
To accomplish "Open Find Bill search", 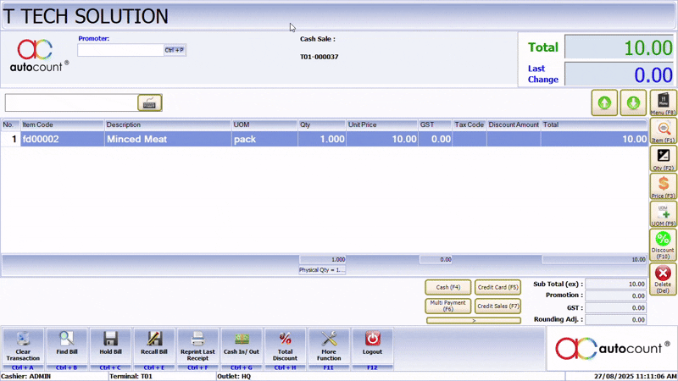I will tap(67, 340).
